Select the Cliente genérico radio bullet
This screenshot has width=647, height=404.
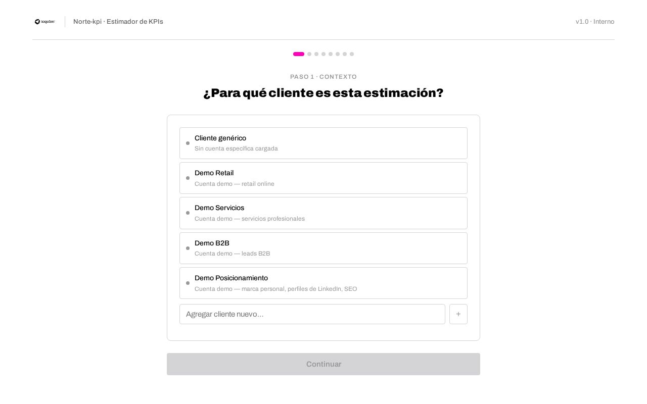[188, 143]
